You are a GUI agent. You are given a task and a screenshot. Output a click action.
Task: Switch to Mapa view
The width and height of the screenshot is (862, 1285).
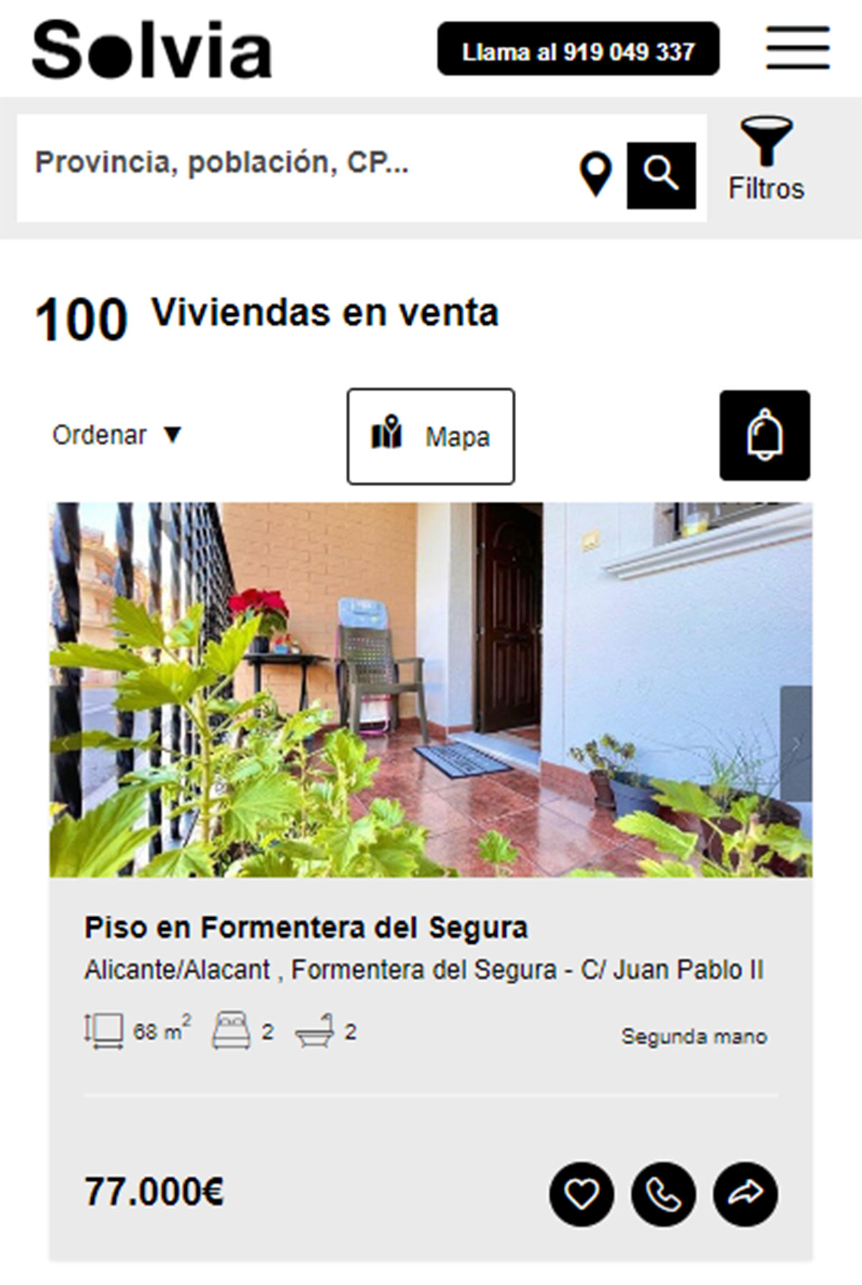pyautogui.click(x=431, y=436)
